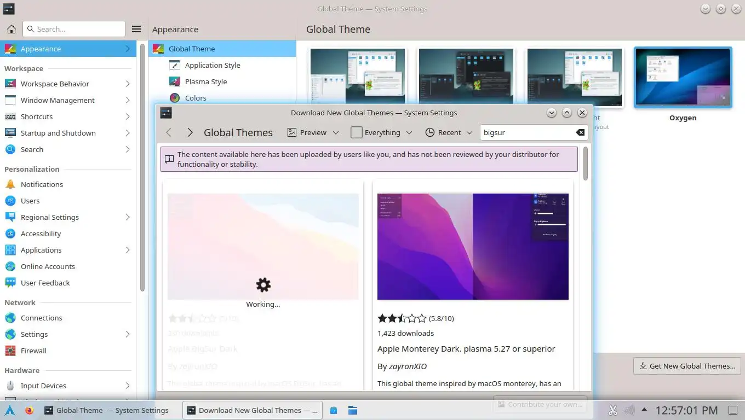Launch Firefox from the taskbar
This screenshot has width=745, height=420.
click(x=29, y=410)
